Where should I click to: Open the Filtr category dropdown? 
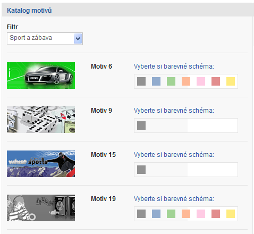pos(45,38)
